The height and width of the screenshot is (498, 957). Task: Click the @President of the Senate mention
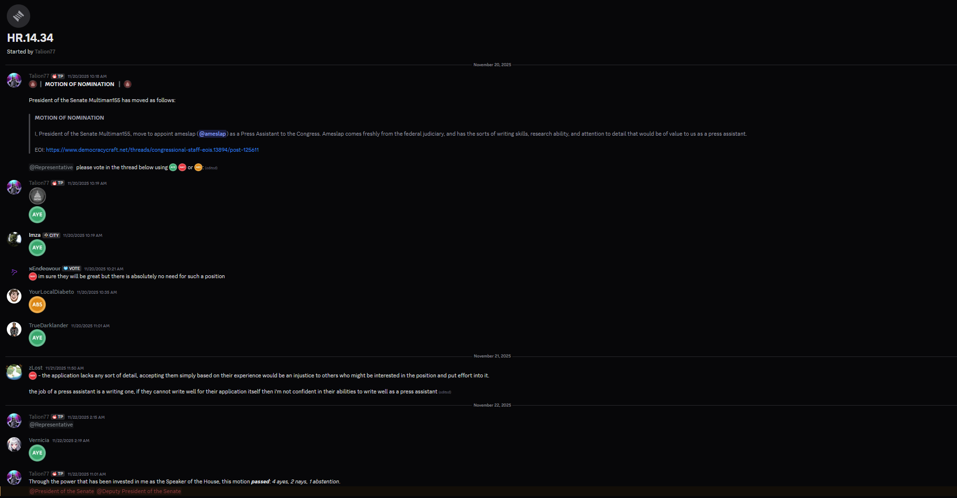pos(62,491)
